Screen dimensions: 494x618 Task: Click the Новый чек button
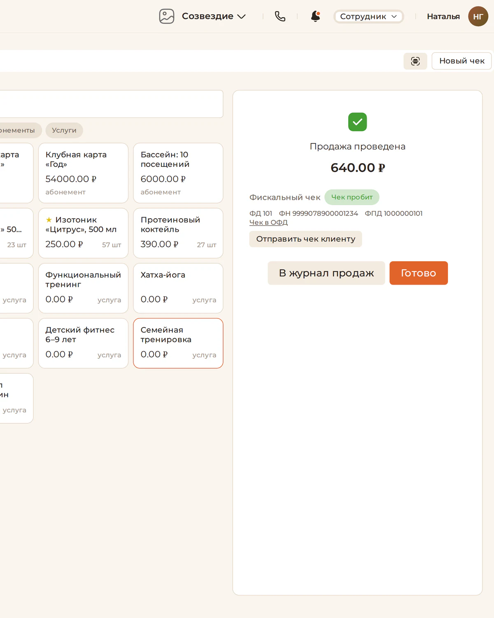click(x=461, y=61)
